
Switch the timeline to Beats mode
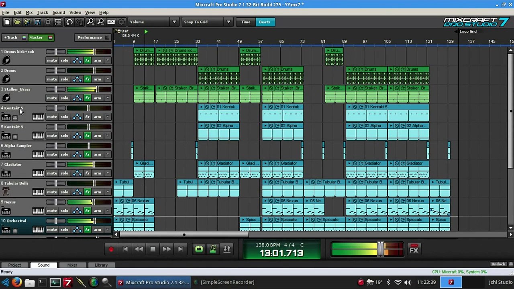pos(264,22)
